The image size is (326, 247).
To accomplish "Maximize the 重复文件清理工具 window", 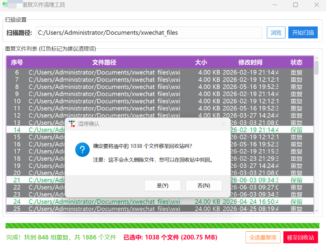I will (295, 5).
